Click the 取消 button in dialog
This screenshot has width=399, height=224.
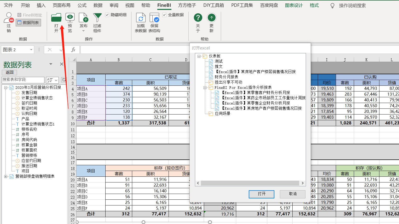click(293, 194)
